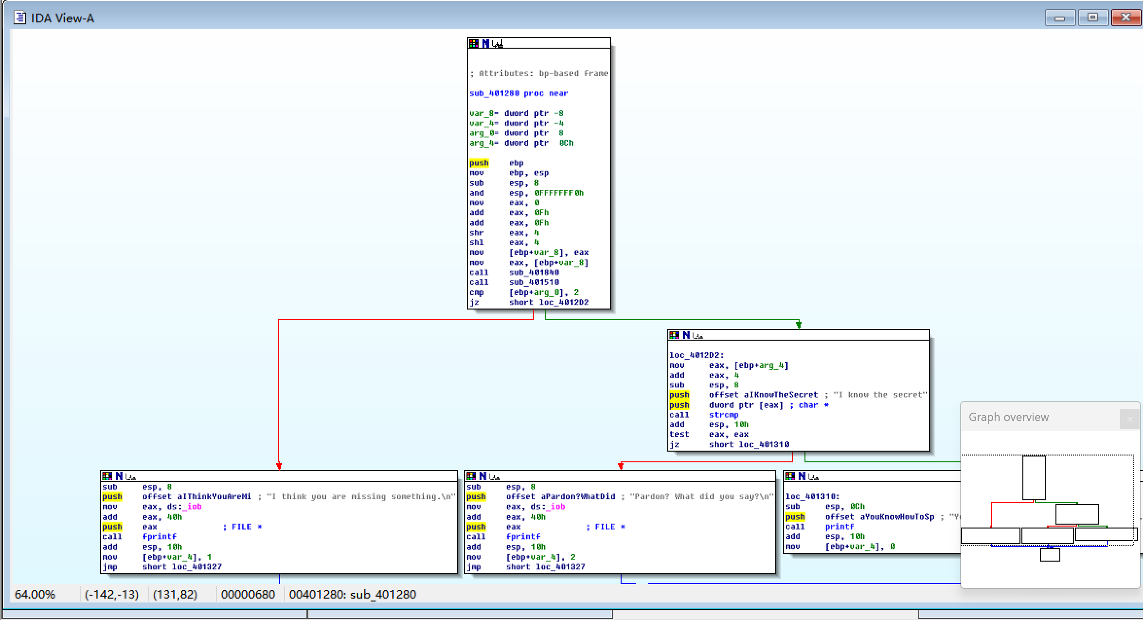Click the graph icon on the loc_4012D2 block header

pos(698,335)
